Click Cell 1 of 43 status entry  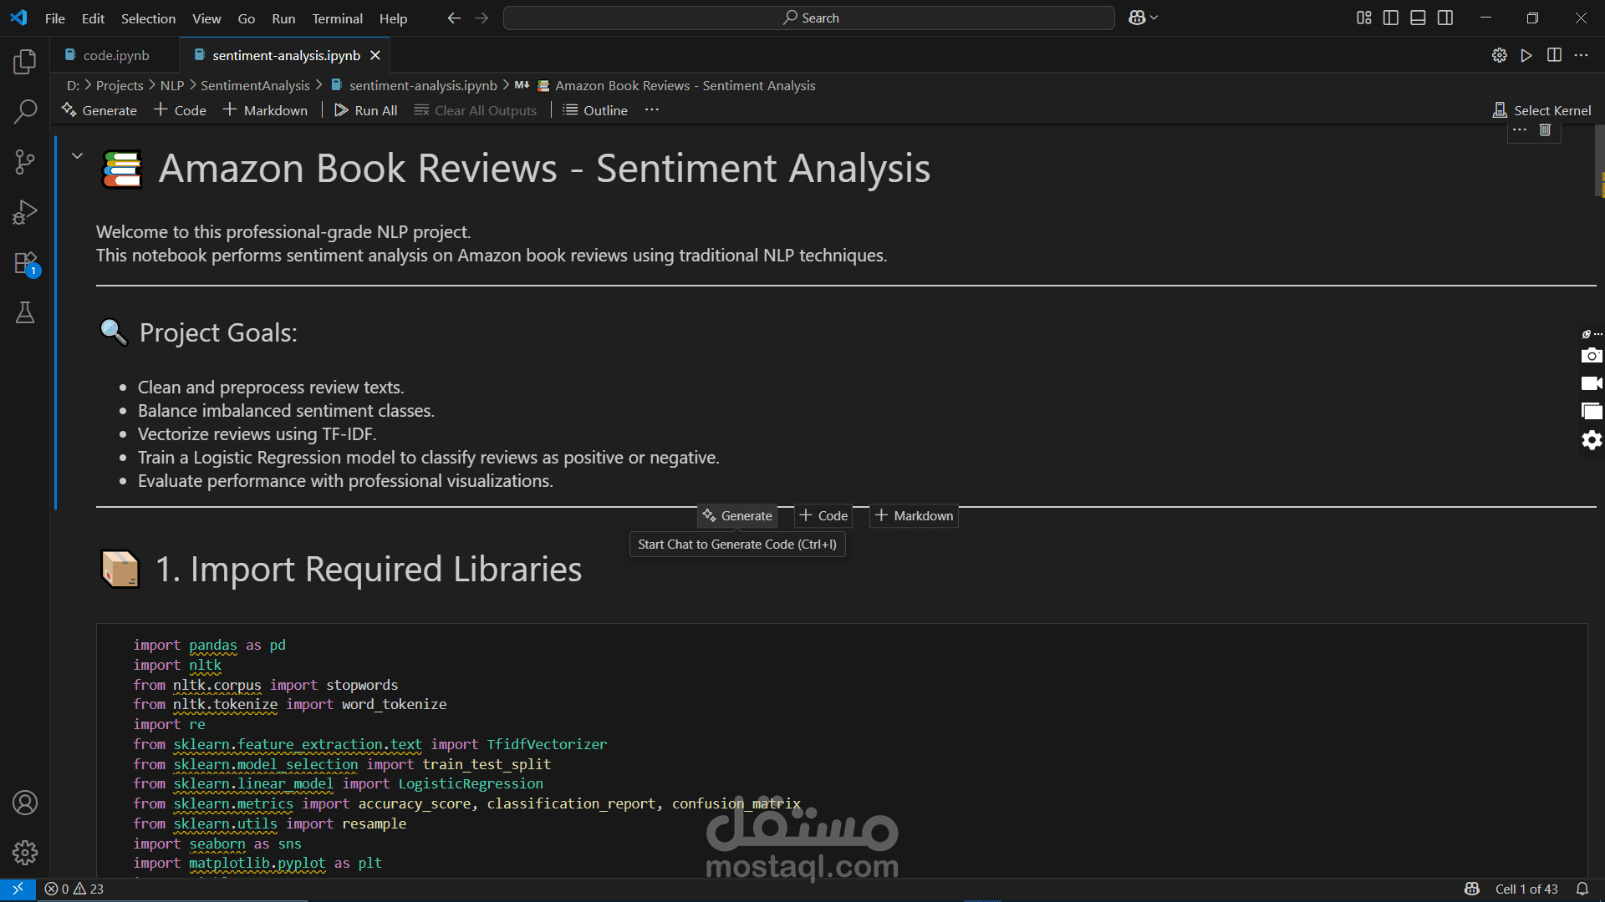[1526, 889]
